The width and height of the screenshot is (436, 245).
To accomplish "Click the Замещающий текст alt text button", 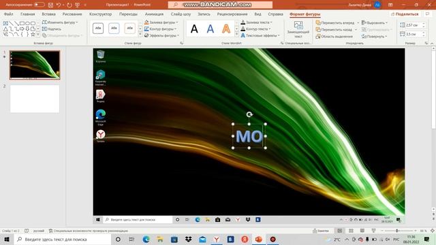I will [298, 29].
